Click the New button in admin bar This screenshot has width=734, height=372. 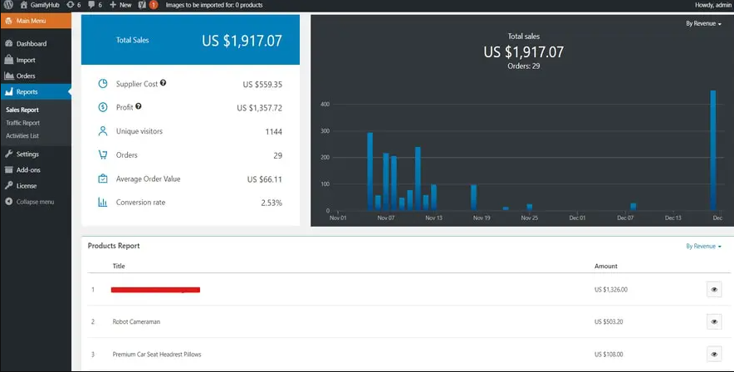(120, 5)
